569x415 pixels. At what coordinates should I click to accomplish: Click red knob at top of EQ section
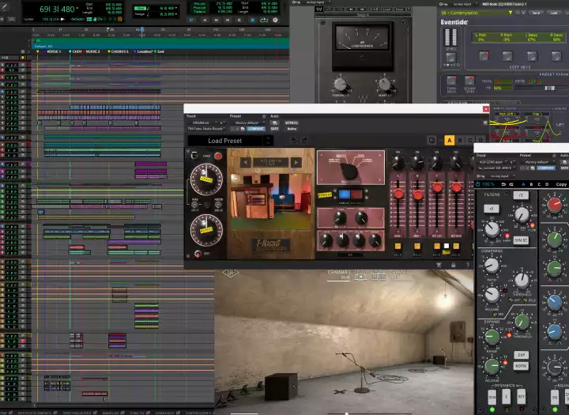pyautogui.click(x=554, y=205)
